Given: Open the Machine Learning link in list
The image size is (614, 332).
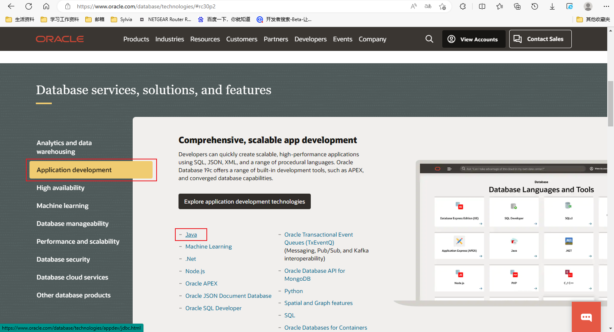Looking at the screenshot, I should click(x=208, y=247).
